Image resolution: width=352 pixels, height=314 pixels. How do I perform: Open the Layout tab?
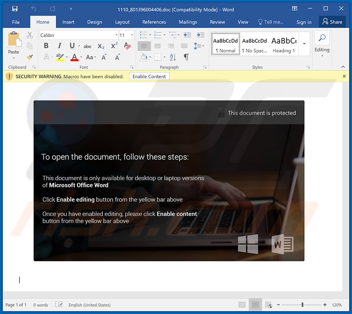tap(122, 22)
